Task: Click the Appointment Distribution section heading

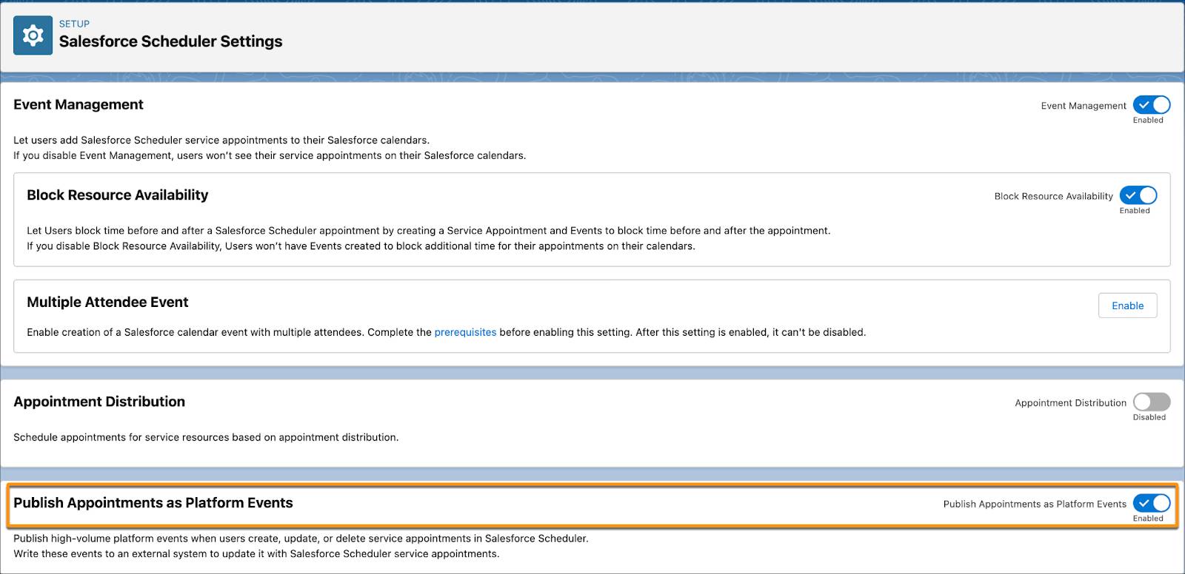Action: tap(99, 402)
